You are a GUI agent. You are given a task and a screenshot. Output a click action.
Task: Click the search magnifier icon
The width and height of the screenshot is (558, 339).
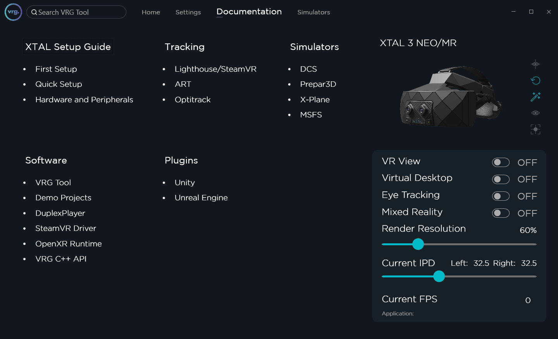[x=34, y=12]
